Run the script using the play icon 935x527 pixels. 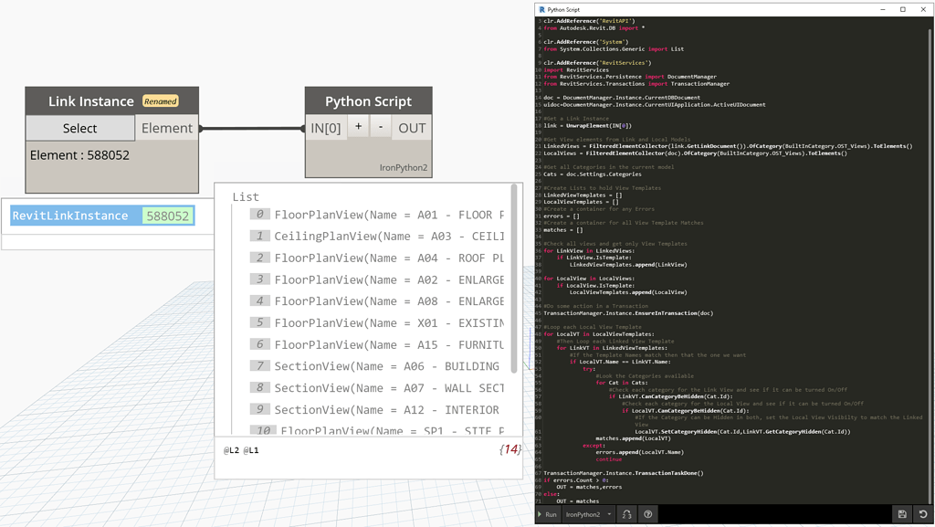coord(540,514)
